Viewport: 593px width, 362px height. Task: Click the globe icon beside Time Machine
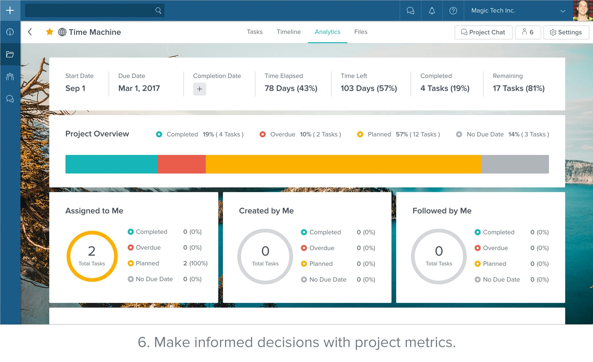(62, 32)
